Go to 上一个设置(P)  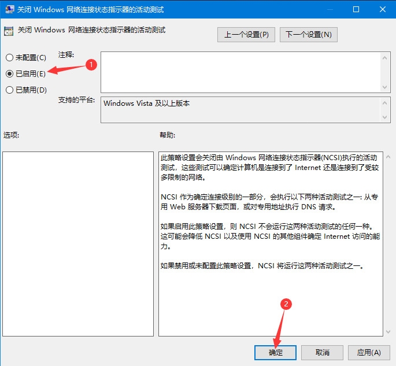point(246,35)
